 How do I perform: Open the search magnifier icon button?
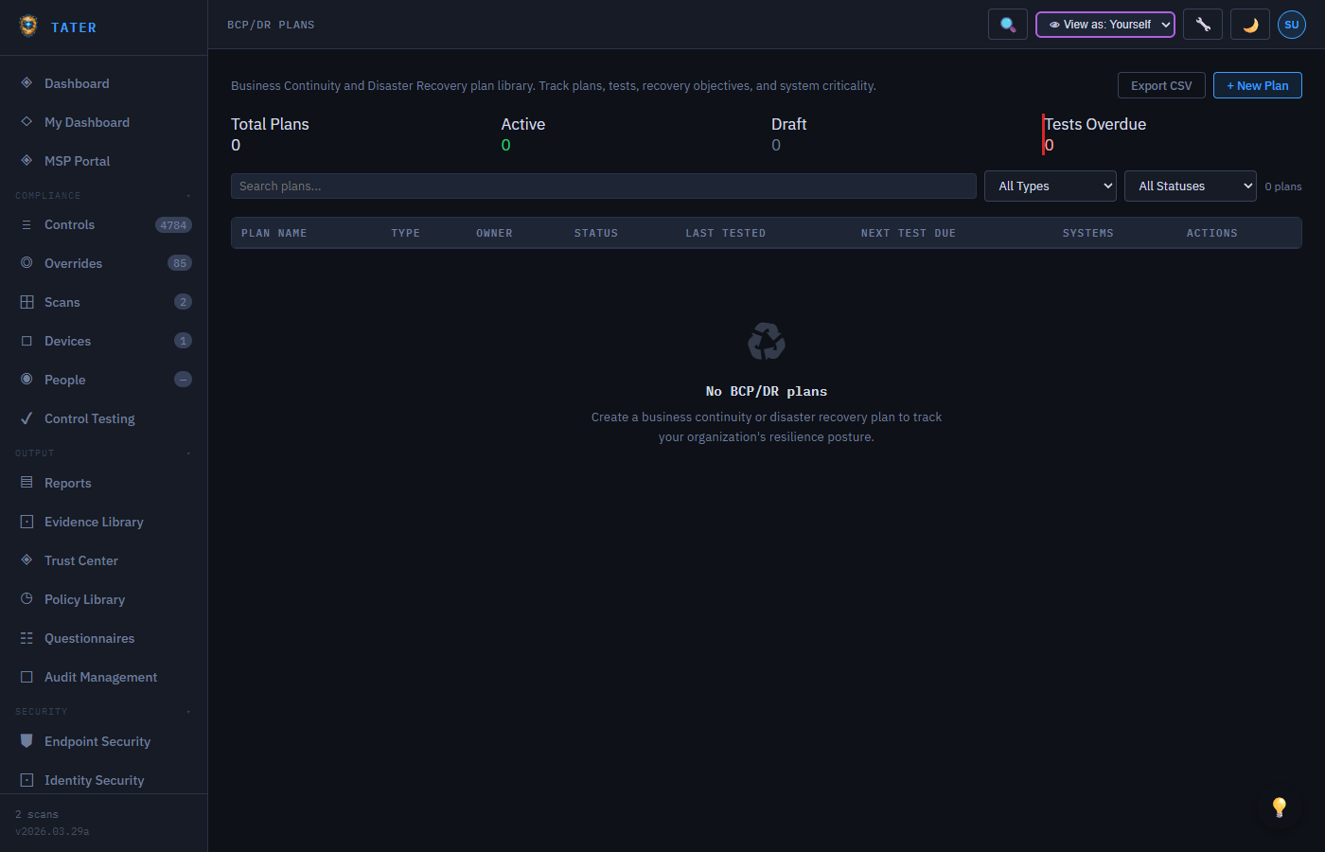click(x=1008, y=25)
